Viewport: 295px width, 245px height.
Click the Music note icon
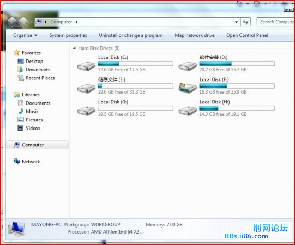[x=21, y=111]
